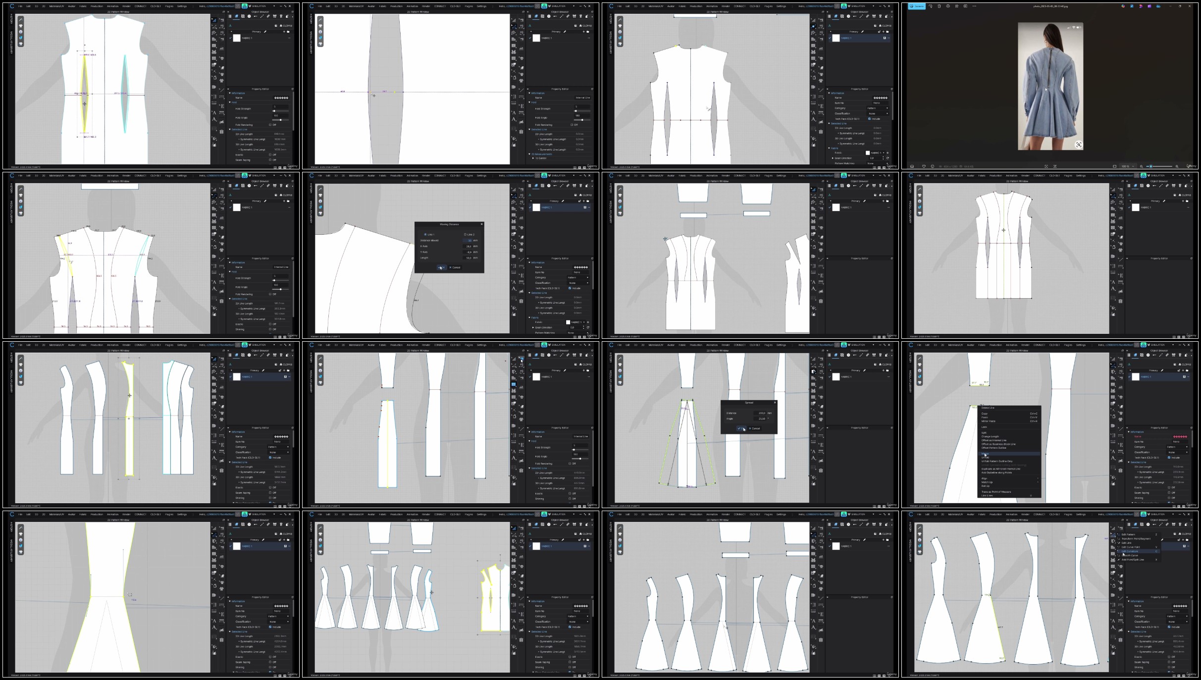
Task: Toggle the filmstrip icon in Photos status bar
Action: click(912, 166)
